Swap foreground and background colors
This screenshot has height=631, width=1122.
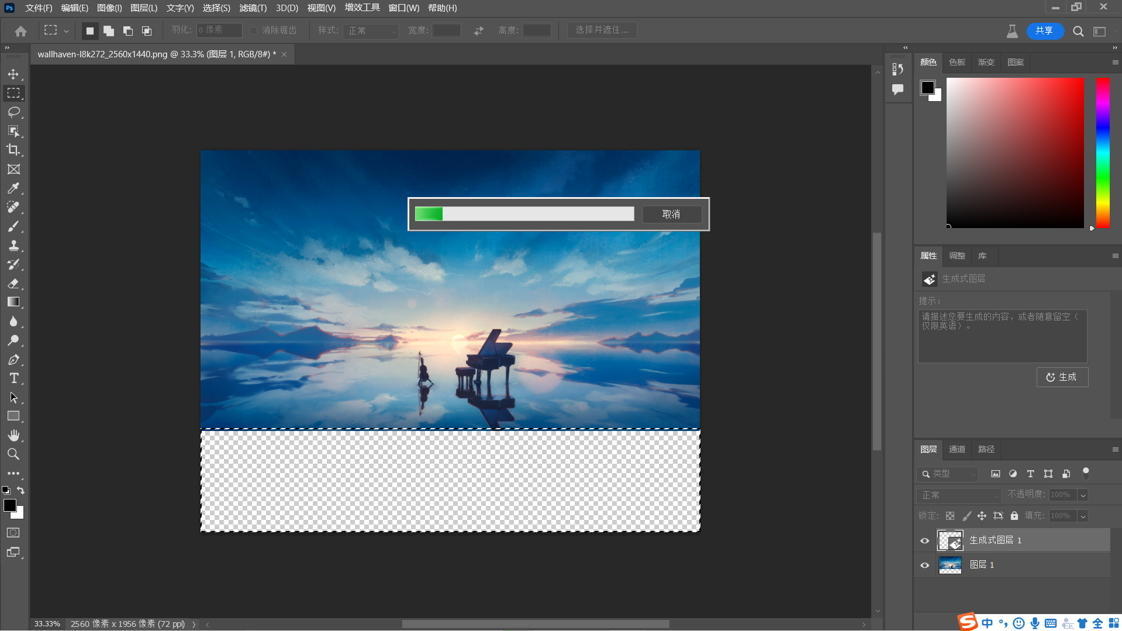click(x=20, y=490)
